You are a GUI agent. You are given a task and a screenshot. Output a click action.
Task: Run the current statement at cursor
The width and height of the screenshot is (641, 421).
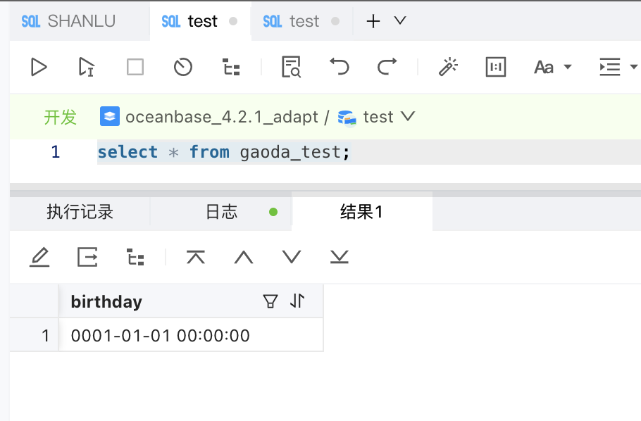pyautogui.click(x=85, y=66)
